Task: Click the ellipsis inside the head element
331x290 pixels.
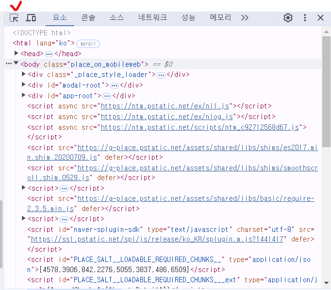Action: point(49,54)
